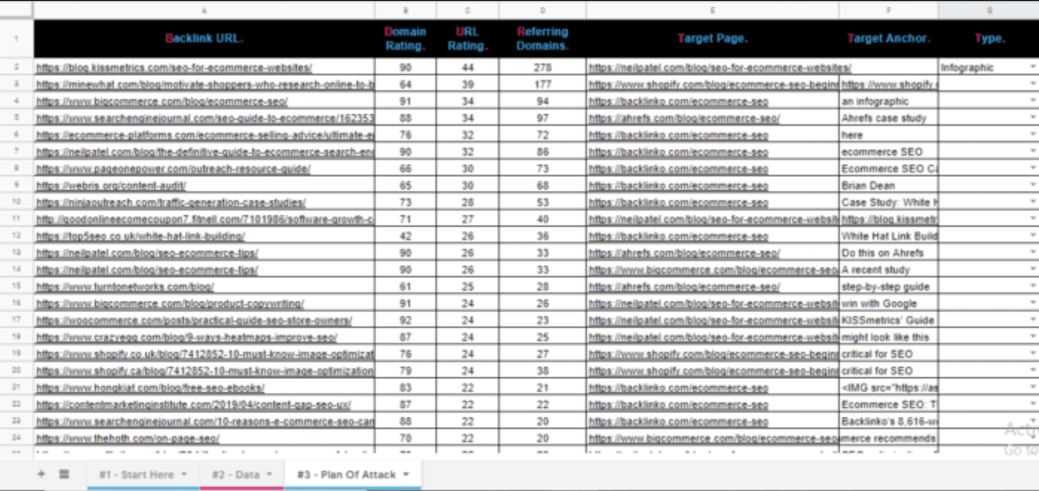
Task: Click the Target Page header cell
Action: [712, 39]
